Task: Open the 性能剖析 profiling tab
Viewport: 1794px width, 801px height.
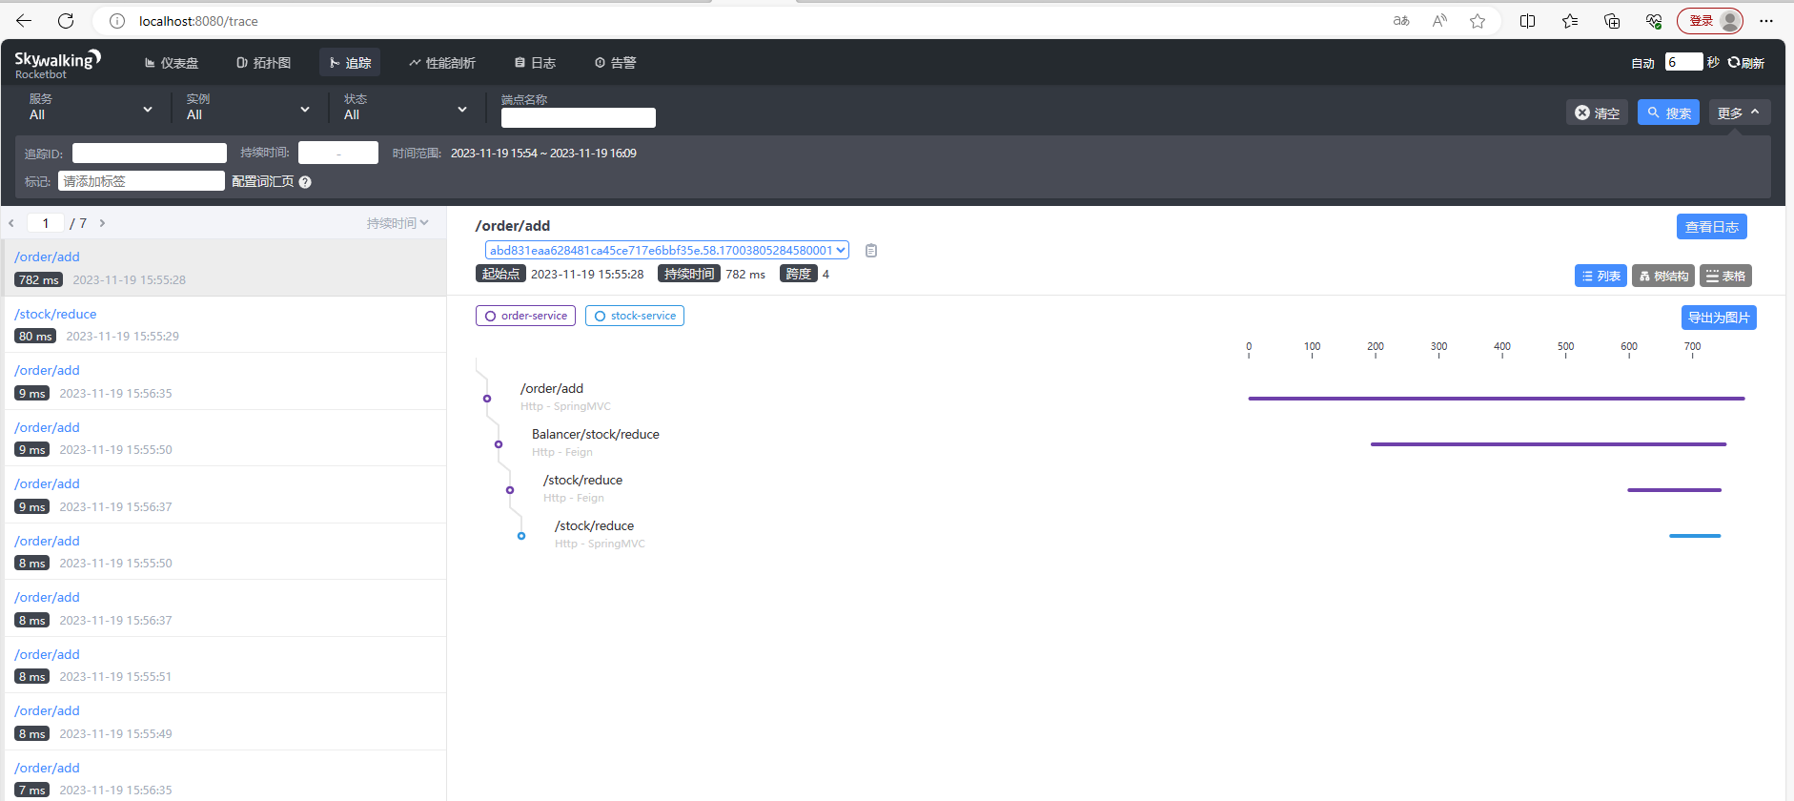Action: 442,63
